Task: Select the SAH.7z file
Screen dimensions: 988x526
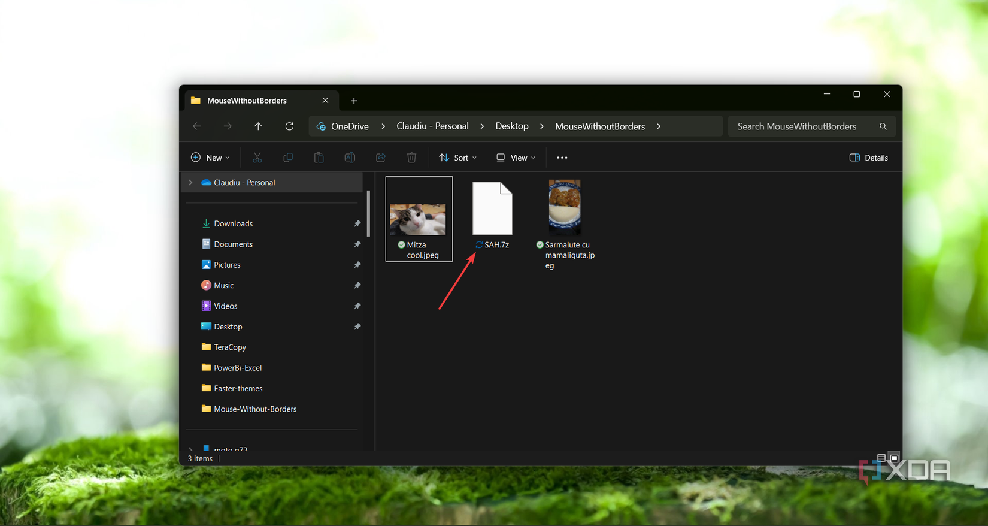Action: [492, 216]
